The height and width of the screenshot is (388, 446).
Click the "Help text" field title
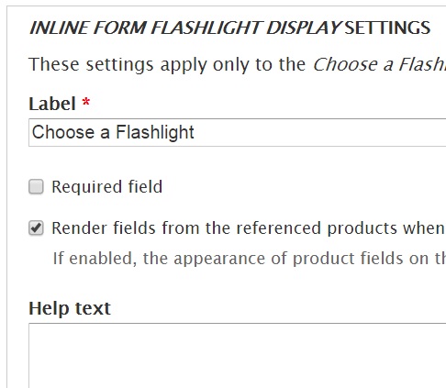(70, 308)
